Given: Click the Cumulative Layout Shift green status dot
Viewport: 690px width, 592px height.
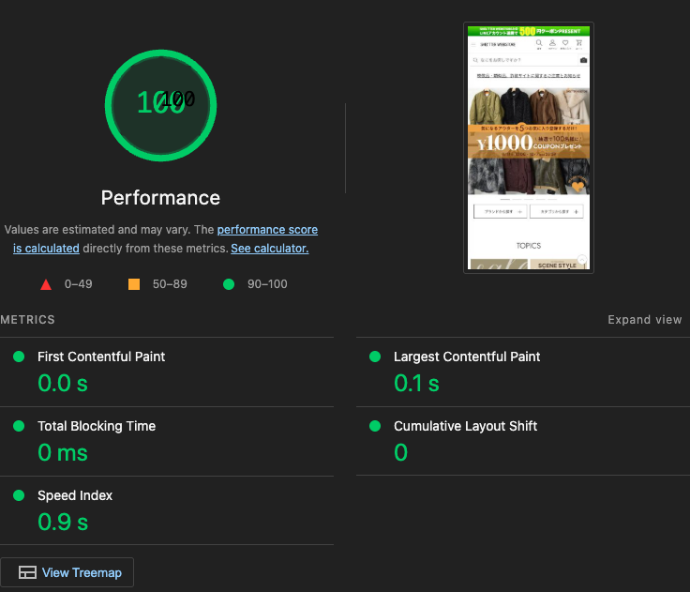Looking at the screenshot, I should [375, 426].
